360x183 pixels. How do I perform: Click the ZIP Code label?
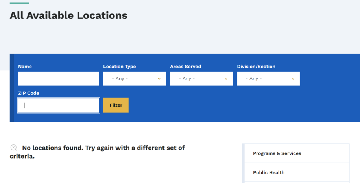(x=28, y=93)
